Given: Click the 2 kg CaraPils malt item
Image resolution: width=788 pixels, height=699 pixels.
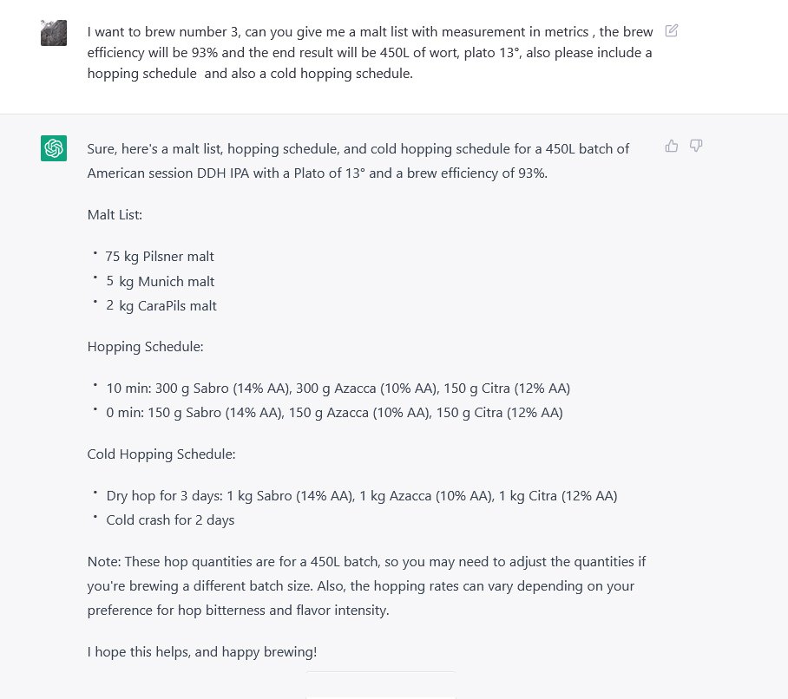Looking at the screenshot, I should pos(161,305).
